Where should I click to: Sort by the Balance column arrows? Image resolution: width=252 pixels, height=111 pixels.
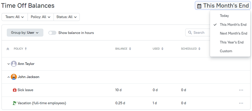click(x=130, y=49)
